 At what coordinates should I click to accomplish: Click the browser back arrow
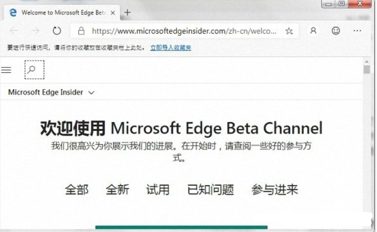[x=14, y=31]
